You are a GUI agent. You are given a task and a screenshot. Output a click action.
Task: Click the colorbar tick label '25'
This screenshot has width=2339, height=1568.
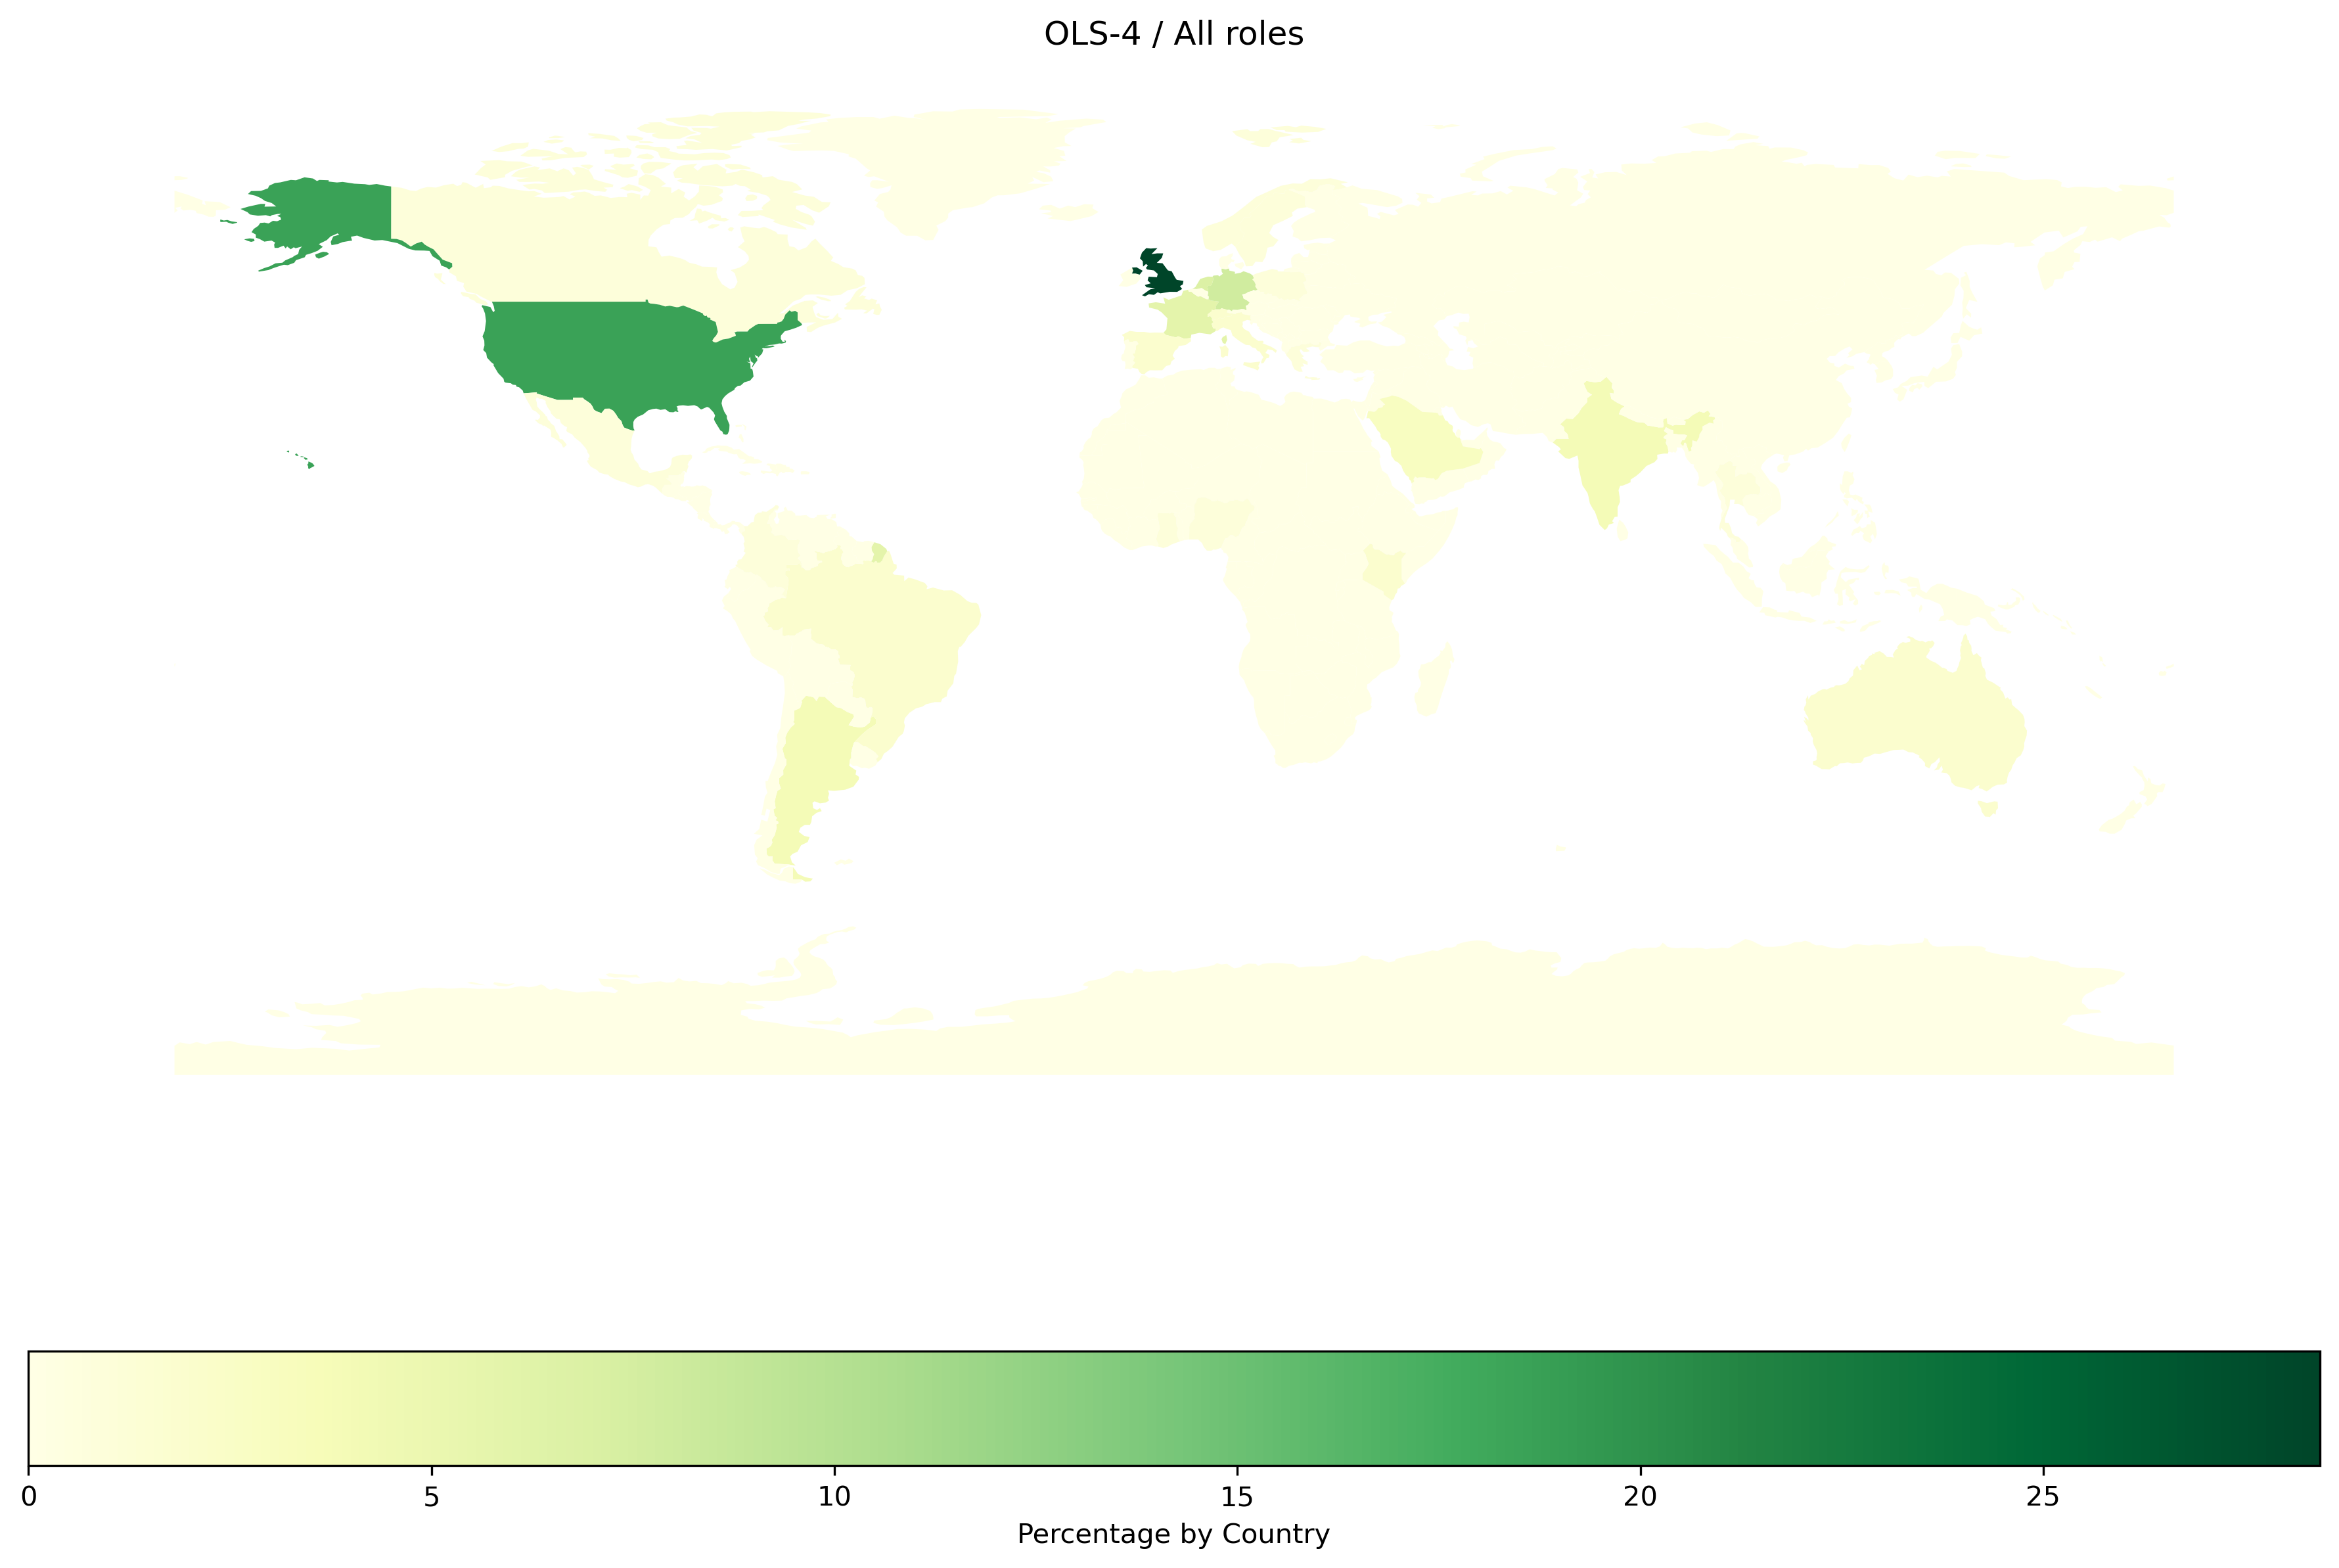(x=2043, y=1496)
